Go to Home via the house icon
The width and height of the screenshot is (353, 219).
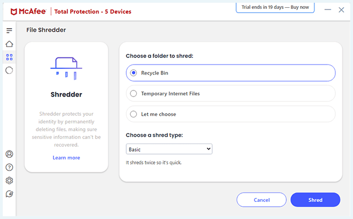pyautogui.click(x=9, y=44)
